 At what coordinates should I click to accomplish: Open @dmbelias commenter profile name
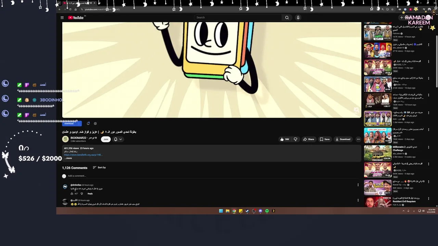point(76,185)
